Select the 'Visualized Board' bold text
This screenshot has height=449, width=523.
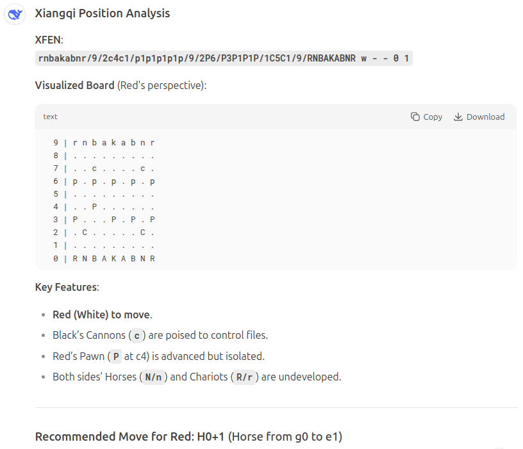[x=75, y=85]
